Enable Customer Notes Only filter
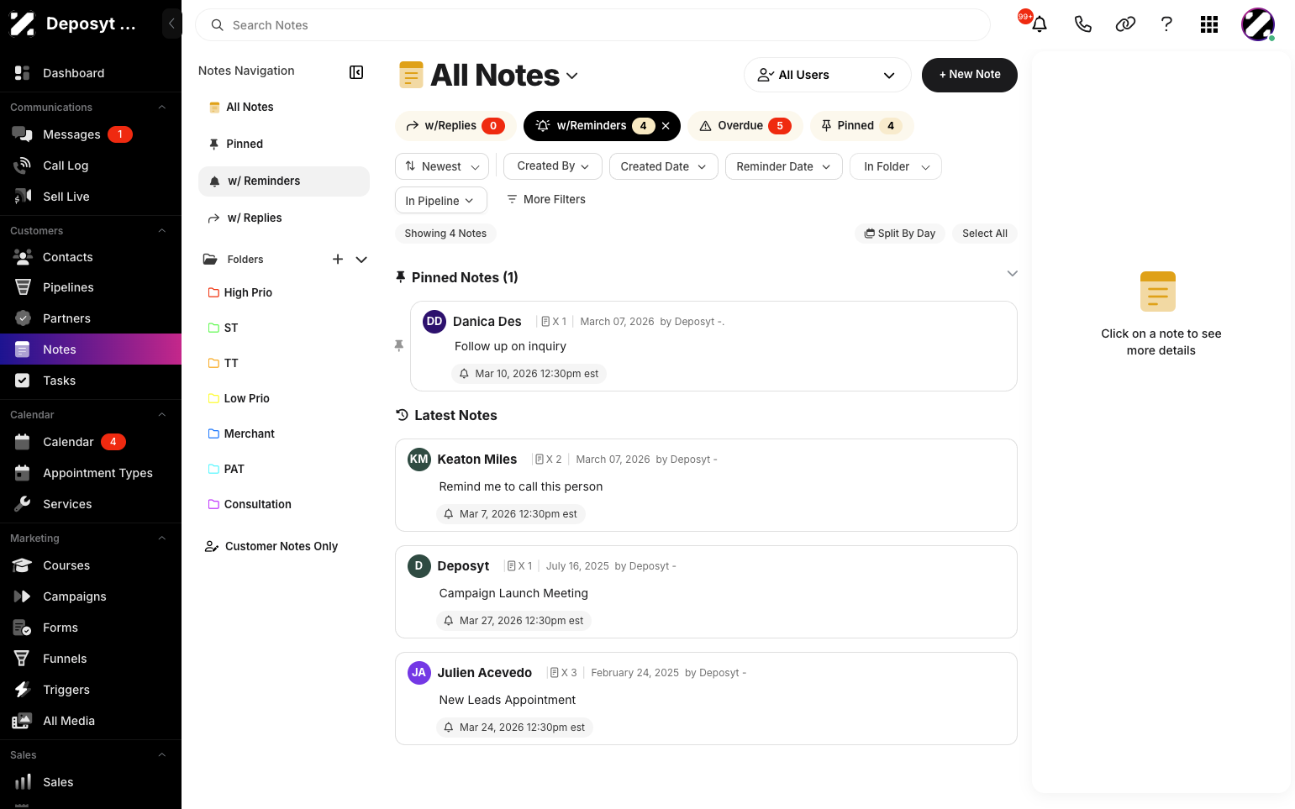1295x809 pixels. [x=271, y=546]
